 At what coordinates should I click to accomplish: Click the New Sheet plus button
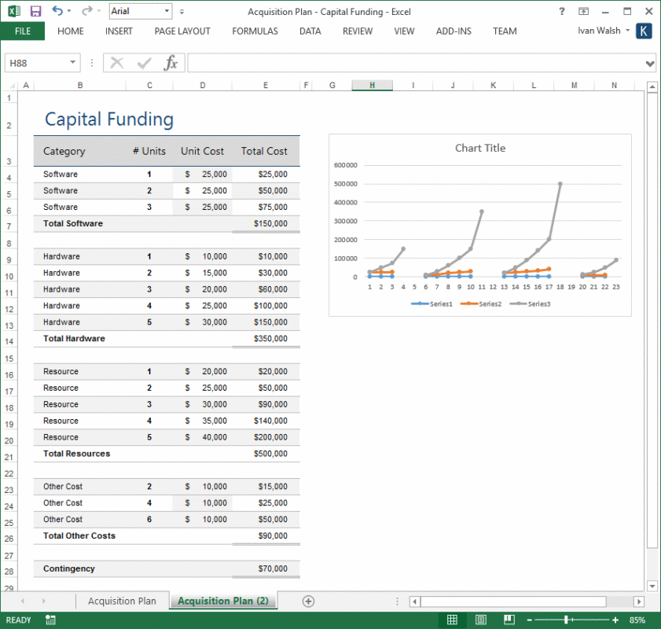(307, 600)
